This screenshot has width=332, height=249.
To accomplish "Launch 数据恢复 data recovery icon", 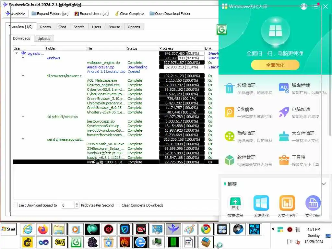I will click(x=235, y=203).
